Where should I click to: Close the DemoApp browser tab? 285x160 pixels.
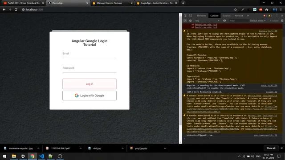tap(87, 3)
